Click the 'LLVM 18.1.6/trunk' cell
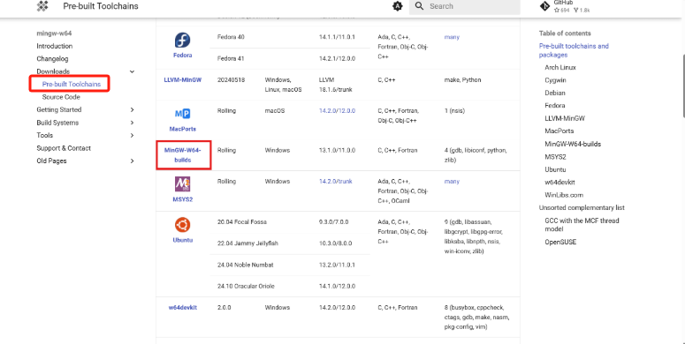 335,85
